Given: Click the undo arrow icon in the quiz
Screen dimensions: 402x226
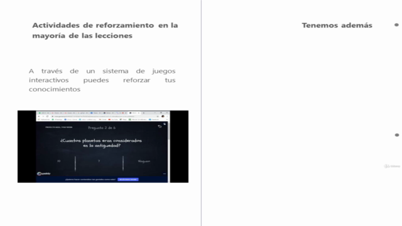Looking at the screenshot, I should pyautogui.click(x=160, y=126).
